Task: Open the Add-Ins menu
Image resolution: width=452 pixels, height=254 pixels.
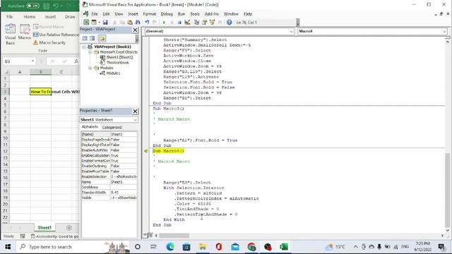Action: [212, 14]
